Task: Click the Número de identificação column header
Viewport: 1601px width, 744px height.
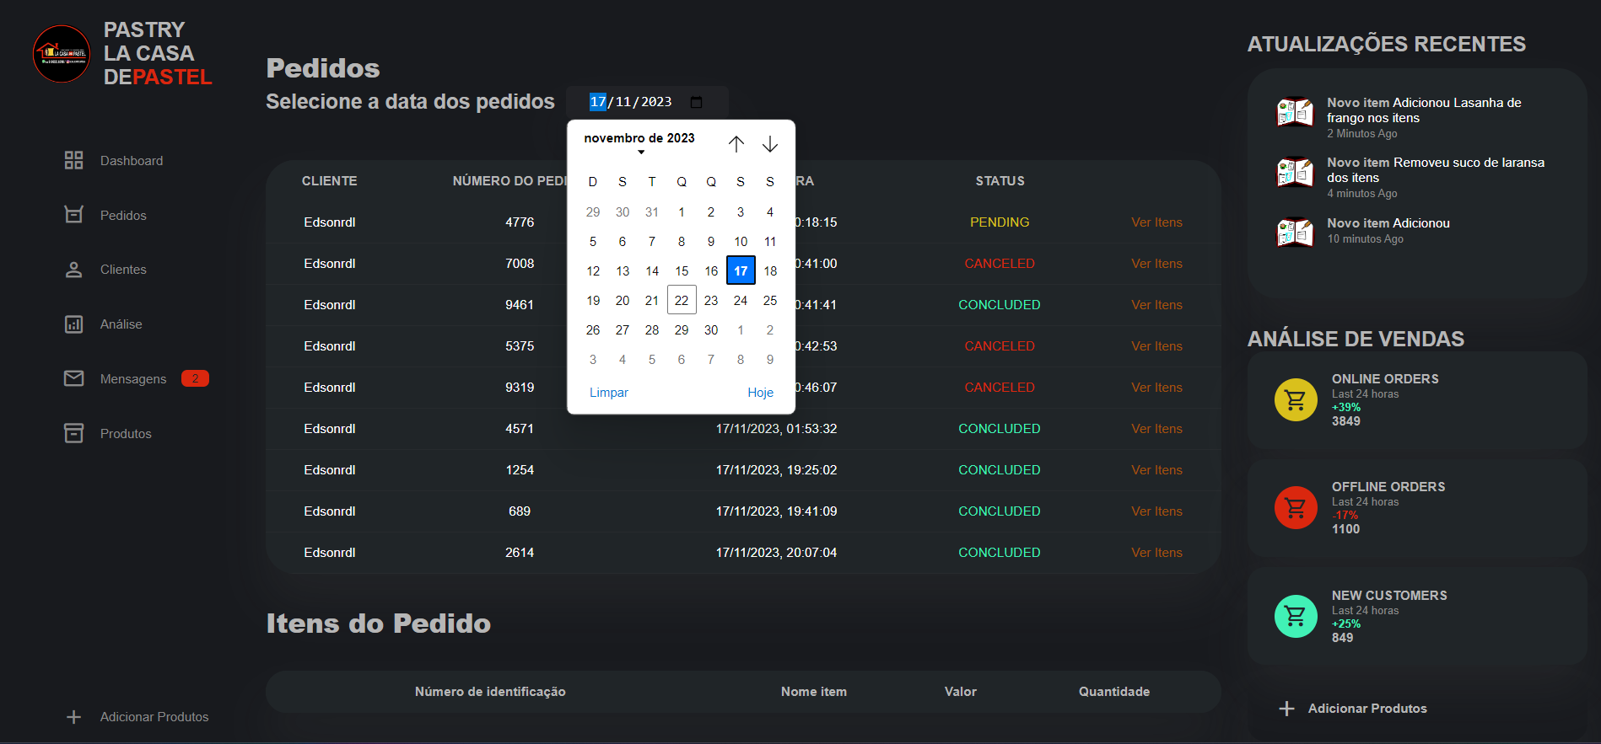Action: point(490,692)
